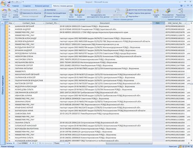Click База данных Access split button
This screenshot has height=148, width=193.
point(80,13)
